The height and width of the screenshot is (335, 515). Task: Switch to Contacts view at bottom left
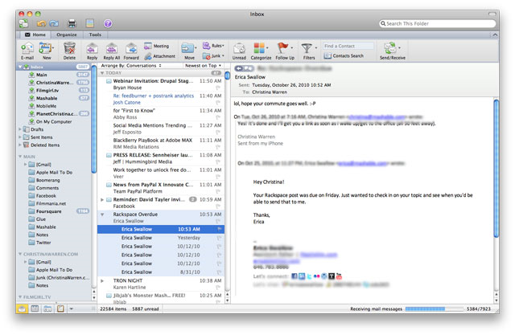tap(47, 308)
